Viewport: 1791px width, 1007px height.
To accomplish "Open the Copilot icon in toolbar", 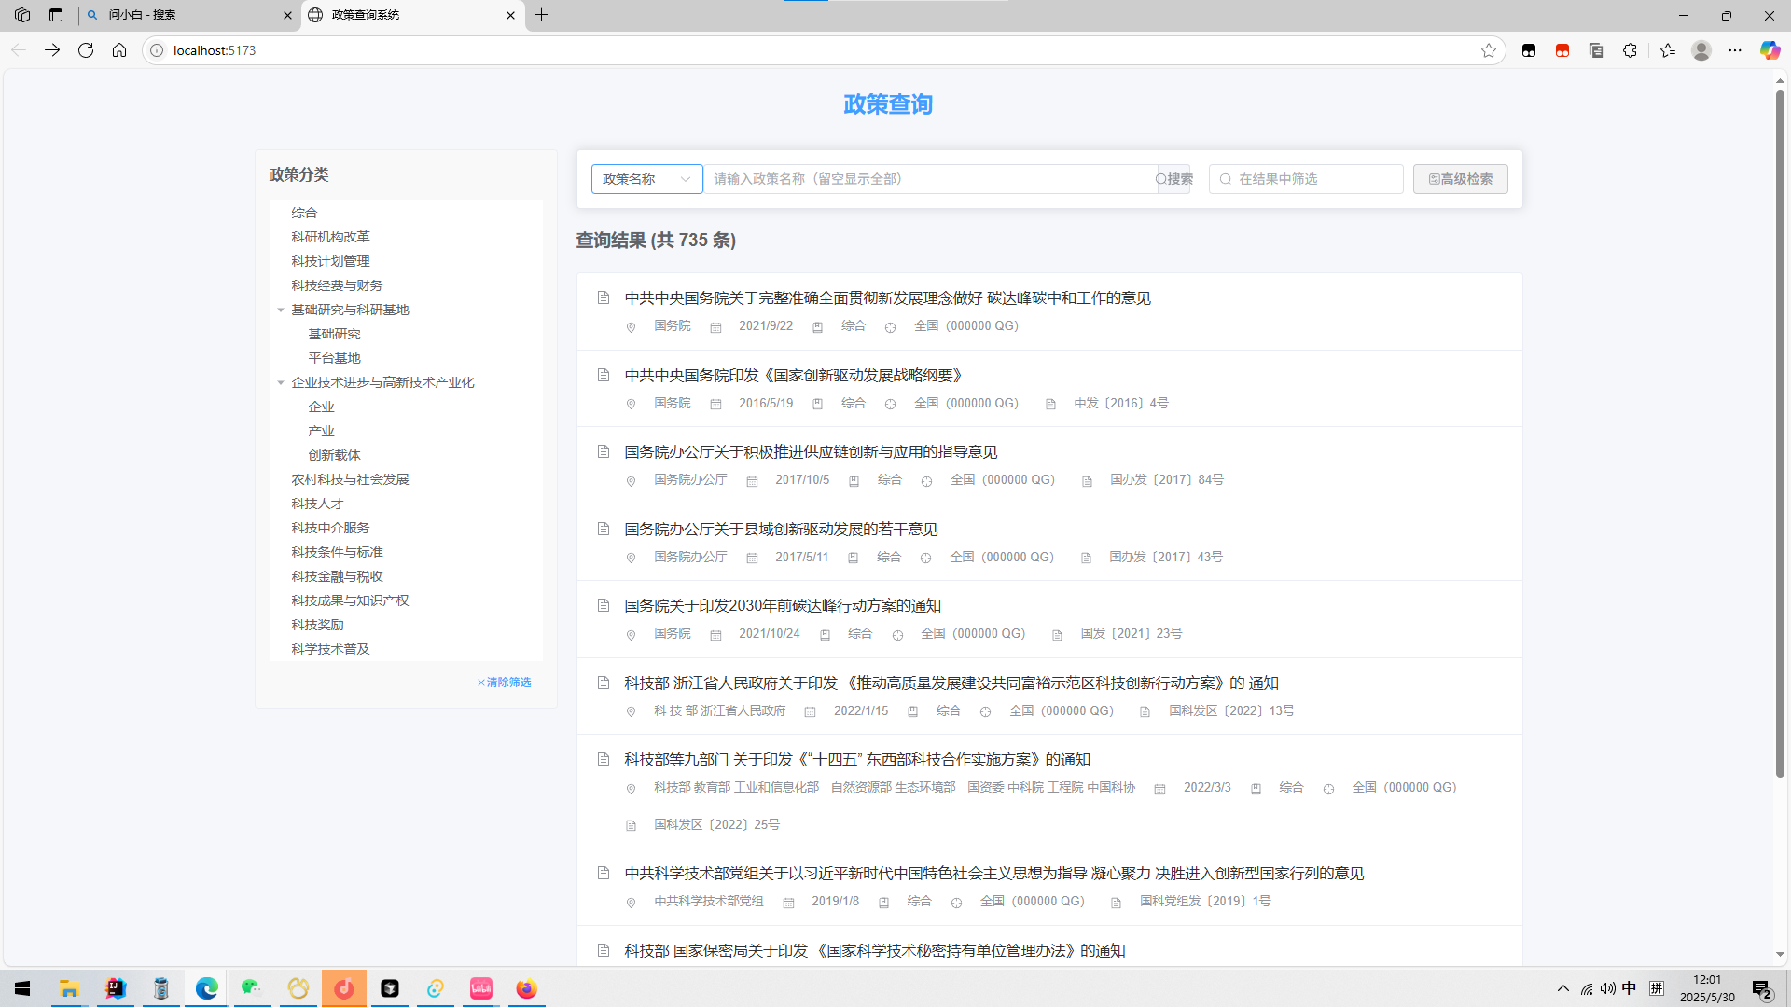I will [x=1770, y=50].
